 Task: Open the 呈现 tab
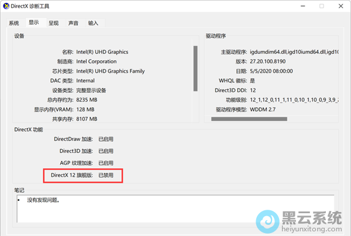(53, 23)
